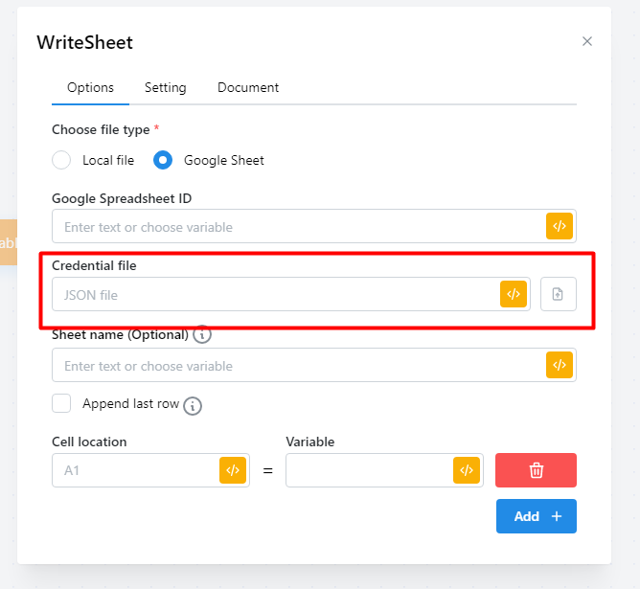The height and width of the screenshot is (589, 640).
Task: Click info icon next to Append last row
Action: point(193,405)
